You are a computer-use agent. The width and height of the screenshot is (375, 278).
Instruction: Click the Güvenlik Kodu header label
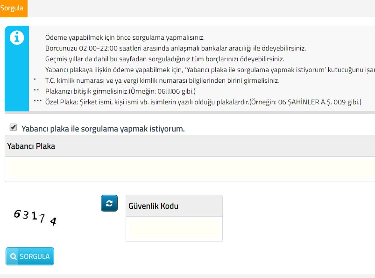[153, 206]
